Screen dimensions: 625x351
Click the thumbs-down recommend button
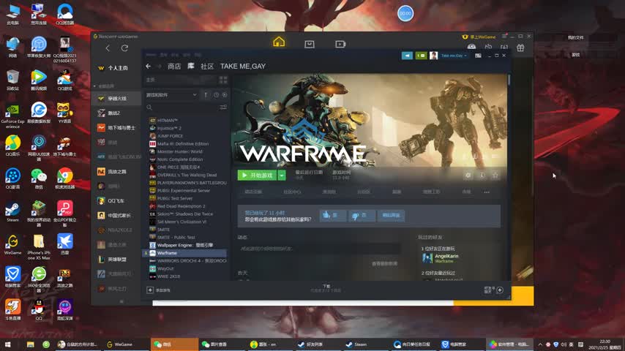[x=362, y=215]
